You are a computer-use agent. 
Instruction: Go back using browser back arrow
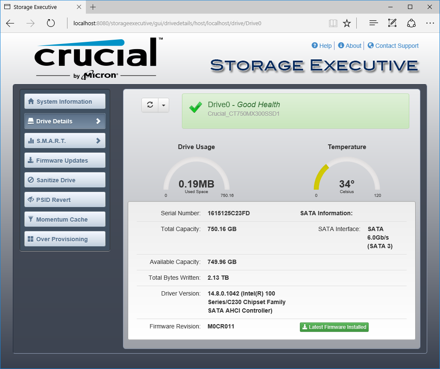click(x=10, y=23)
